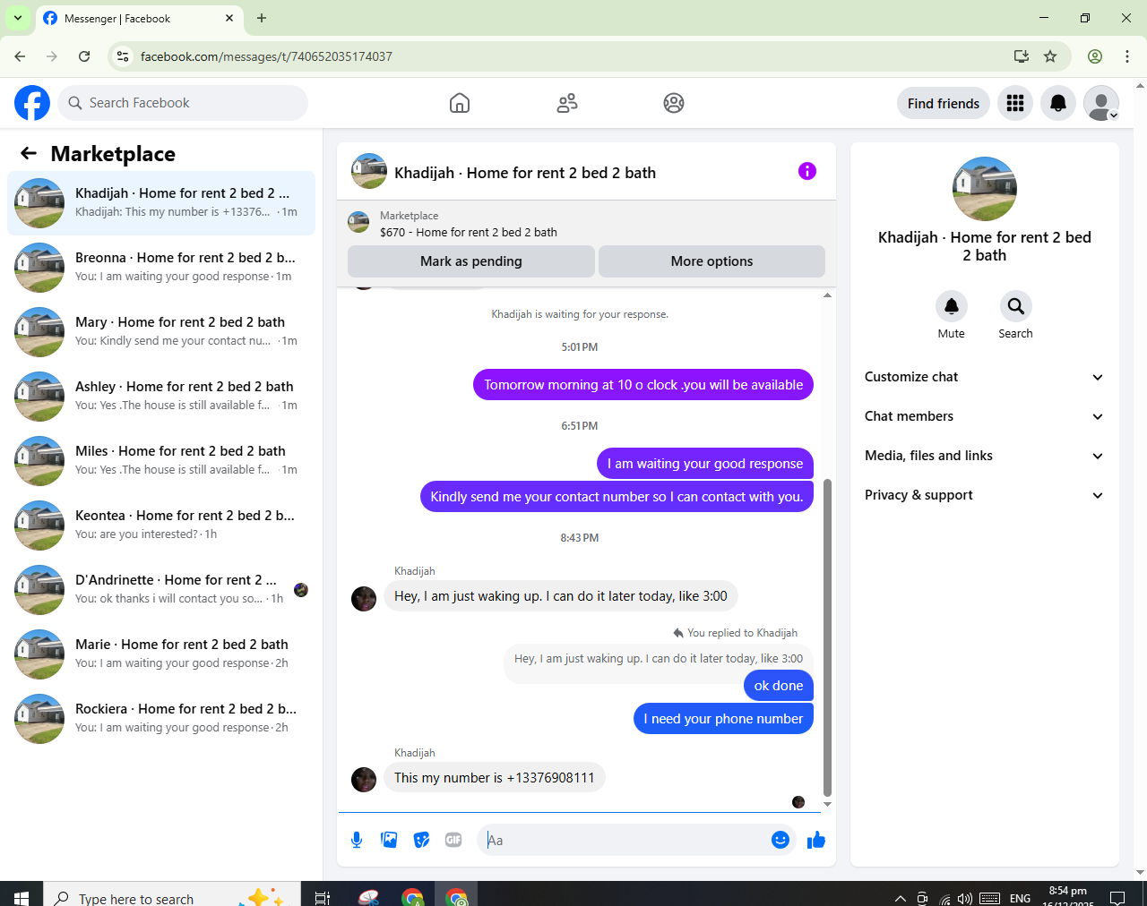
Task: Send a thumbs-up like
Action: coord(816,840)
